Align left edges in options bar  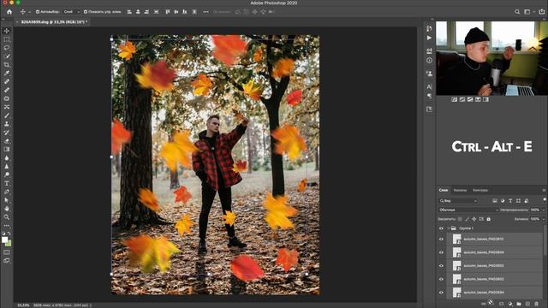(x=129, y=12)
